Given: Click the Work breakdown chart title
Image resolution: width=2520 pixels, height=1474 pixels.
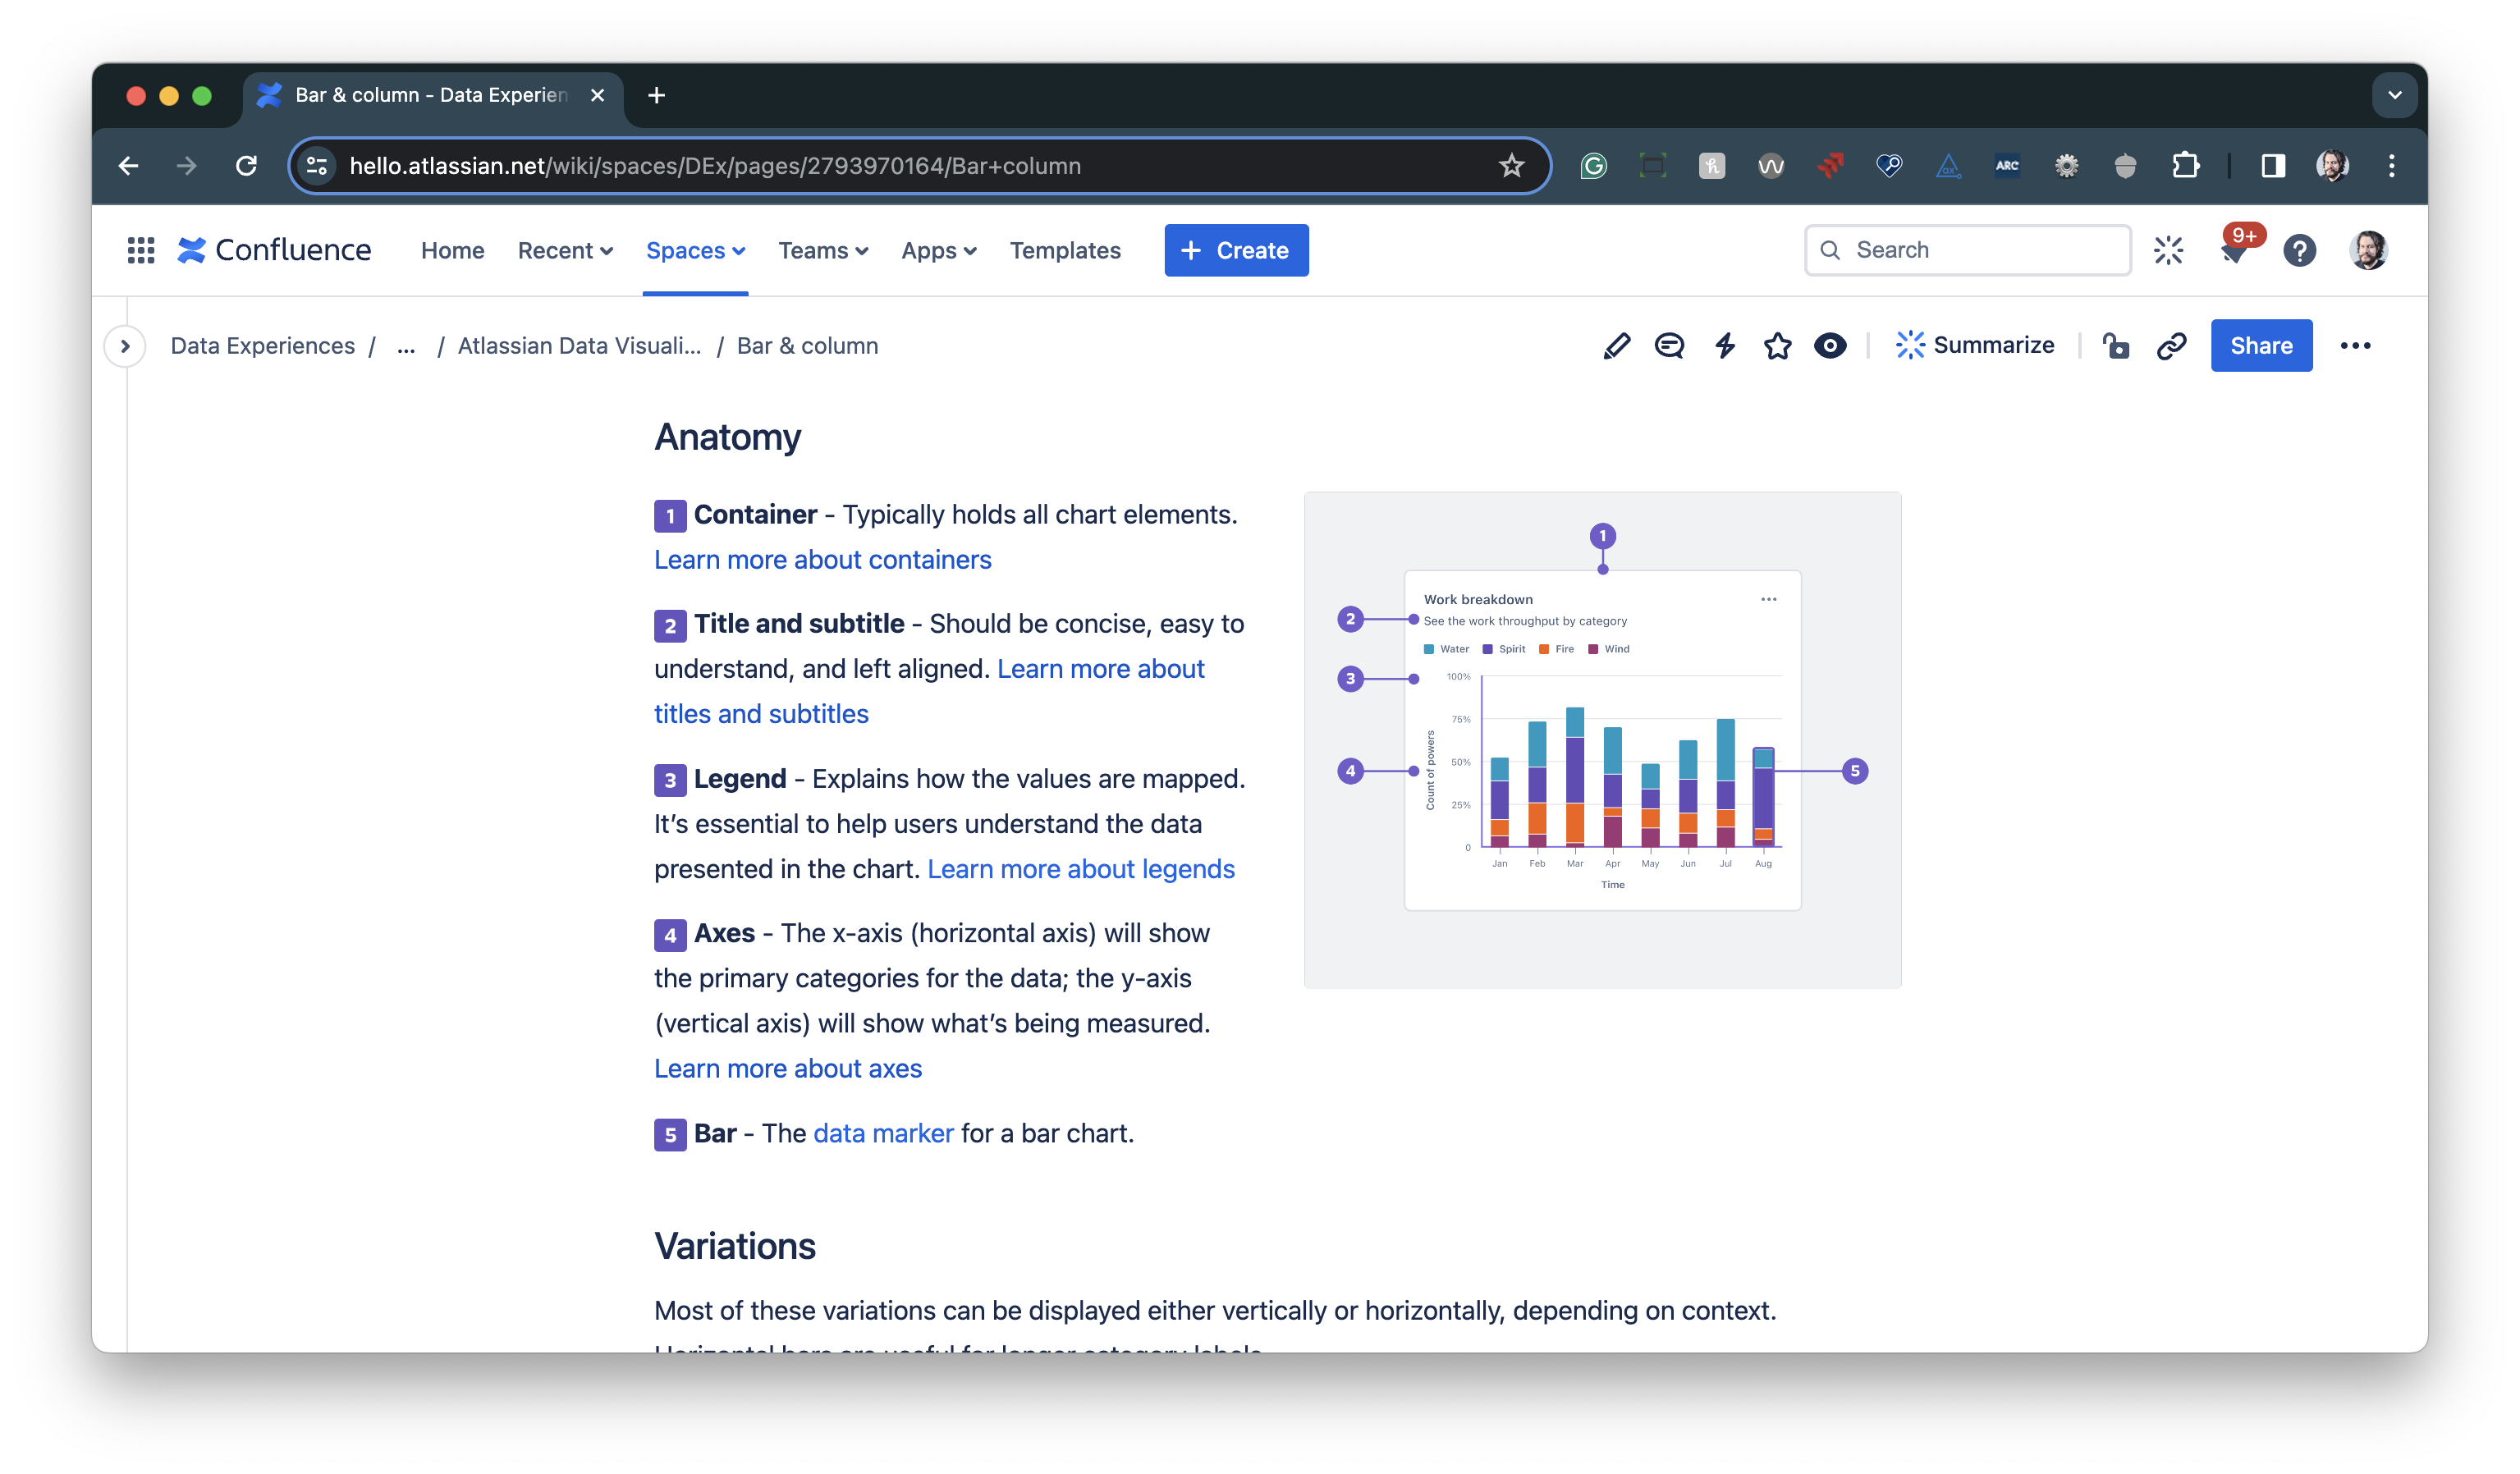Looking at the screenshot, I should pyautogui.click(x=1478, y=599).
